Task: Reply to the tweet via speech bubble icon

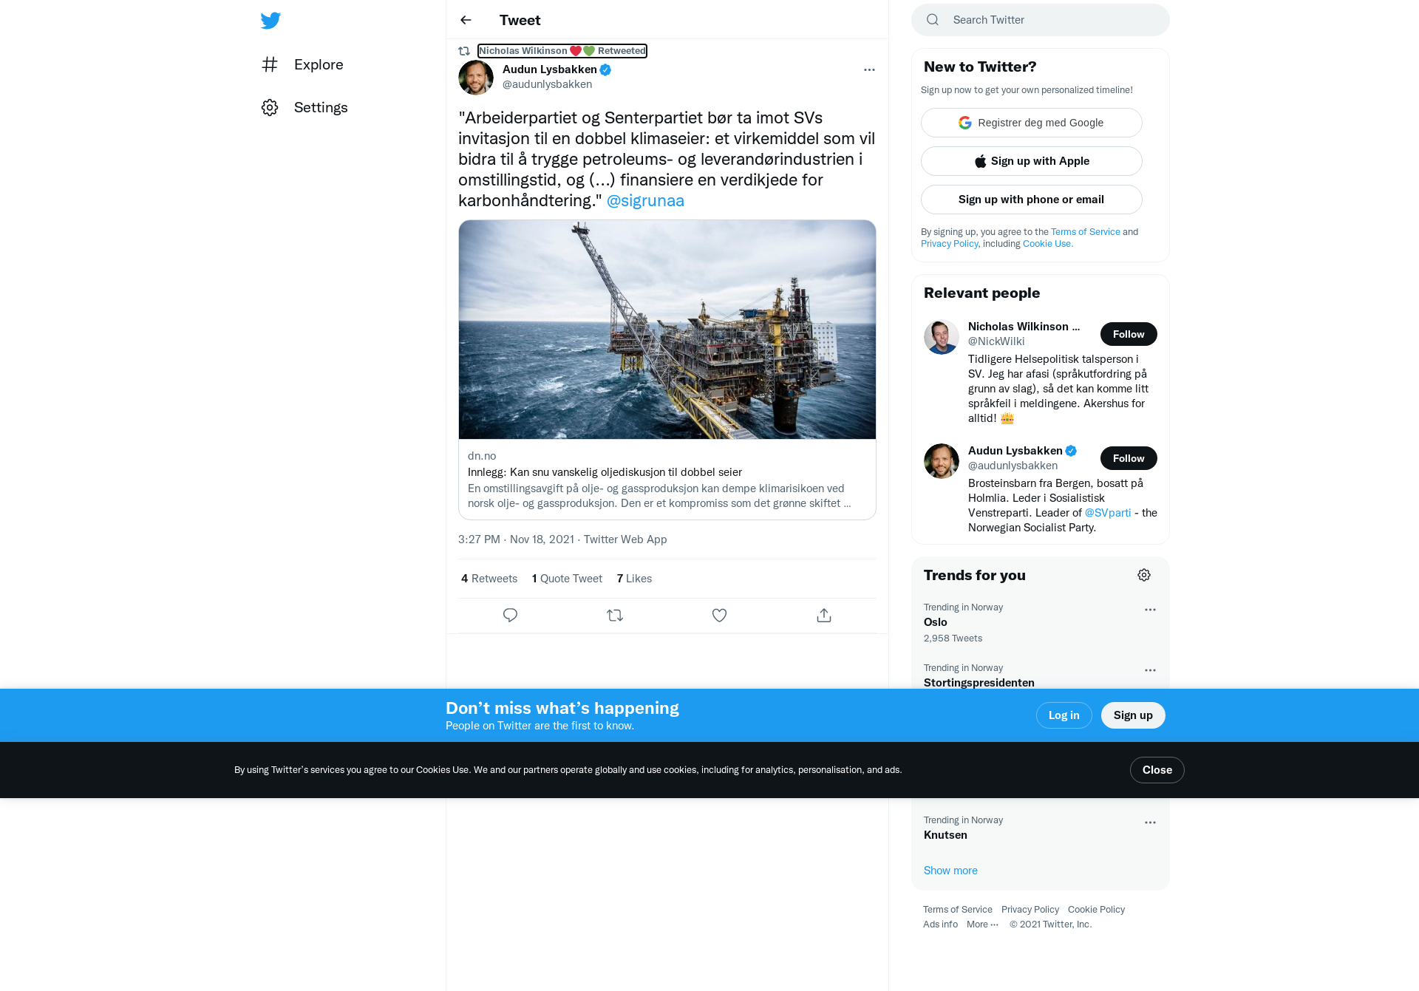Action: pyautogui.click(x=510, y=615)
